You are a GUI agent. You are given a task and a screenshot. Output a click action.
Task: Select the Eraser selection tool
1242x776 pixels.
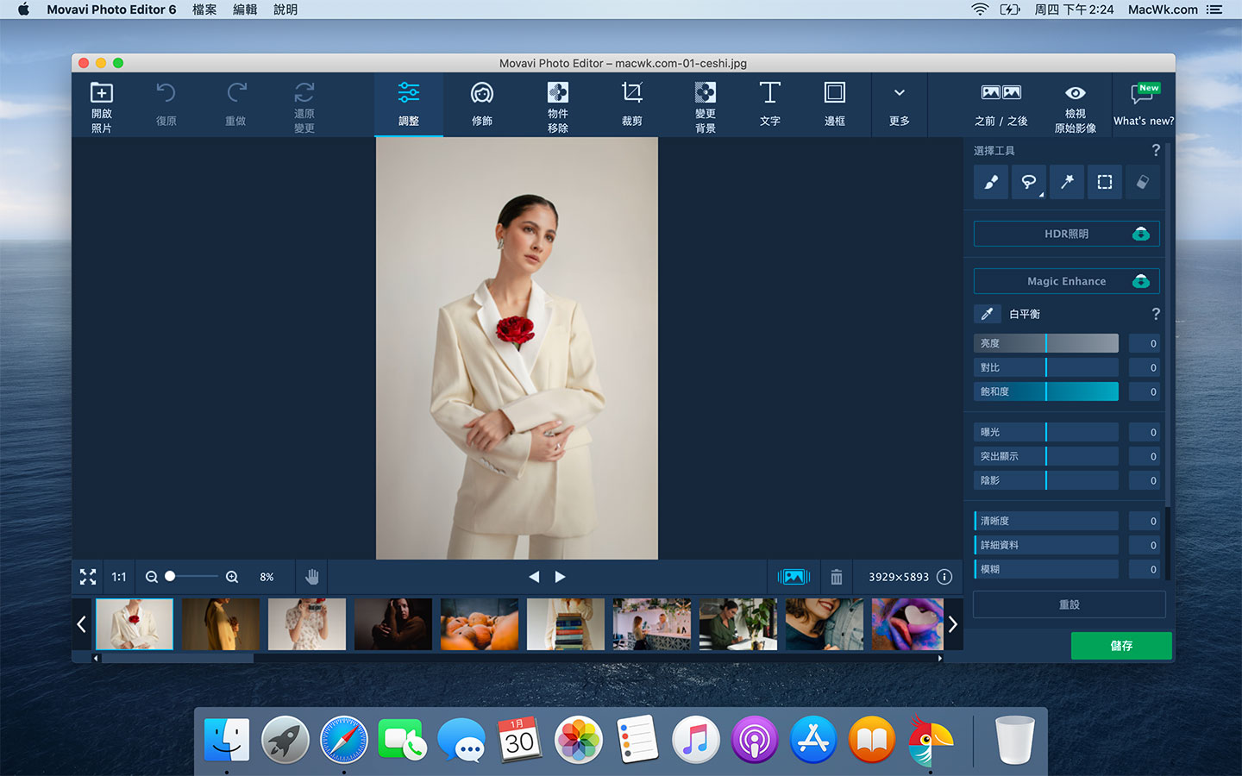[x=1143, y=182]
